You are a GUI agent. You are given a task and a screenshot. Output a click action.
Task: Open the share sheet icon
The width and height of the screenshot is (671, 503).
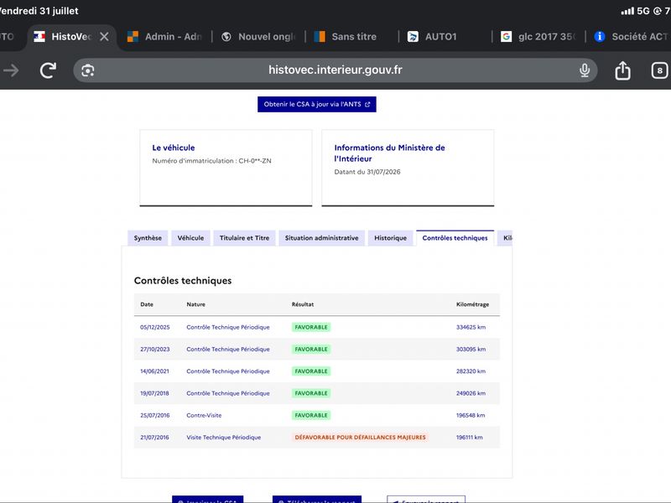pos(622,70)
